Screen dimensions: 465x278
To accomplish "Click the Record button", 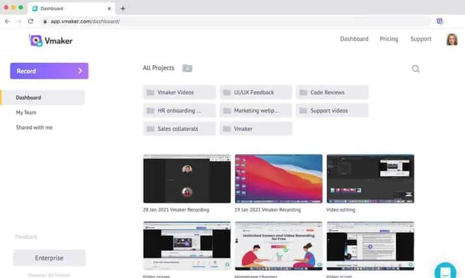I will (49, 71).
